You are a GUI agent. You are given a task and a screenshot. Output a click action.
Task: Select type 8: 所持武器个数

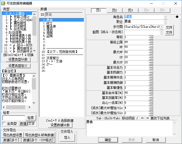pyautogui.click(x=17, y=39)
